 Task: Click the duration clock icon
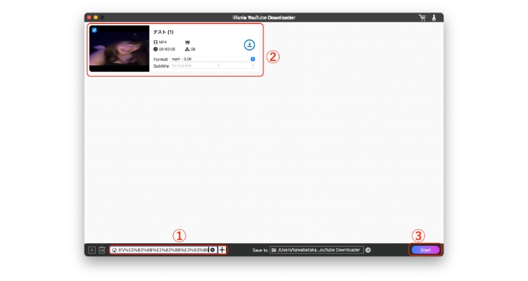click(x=156, y=49)
